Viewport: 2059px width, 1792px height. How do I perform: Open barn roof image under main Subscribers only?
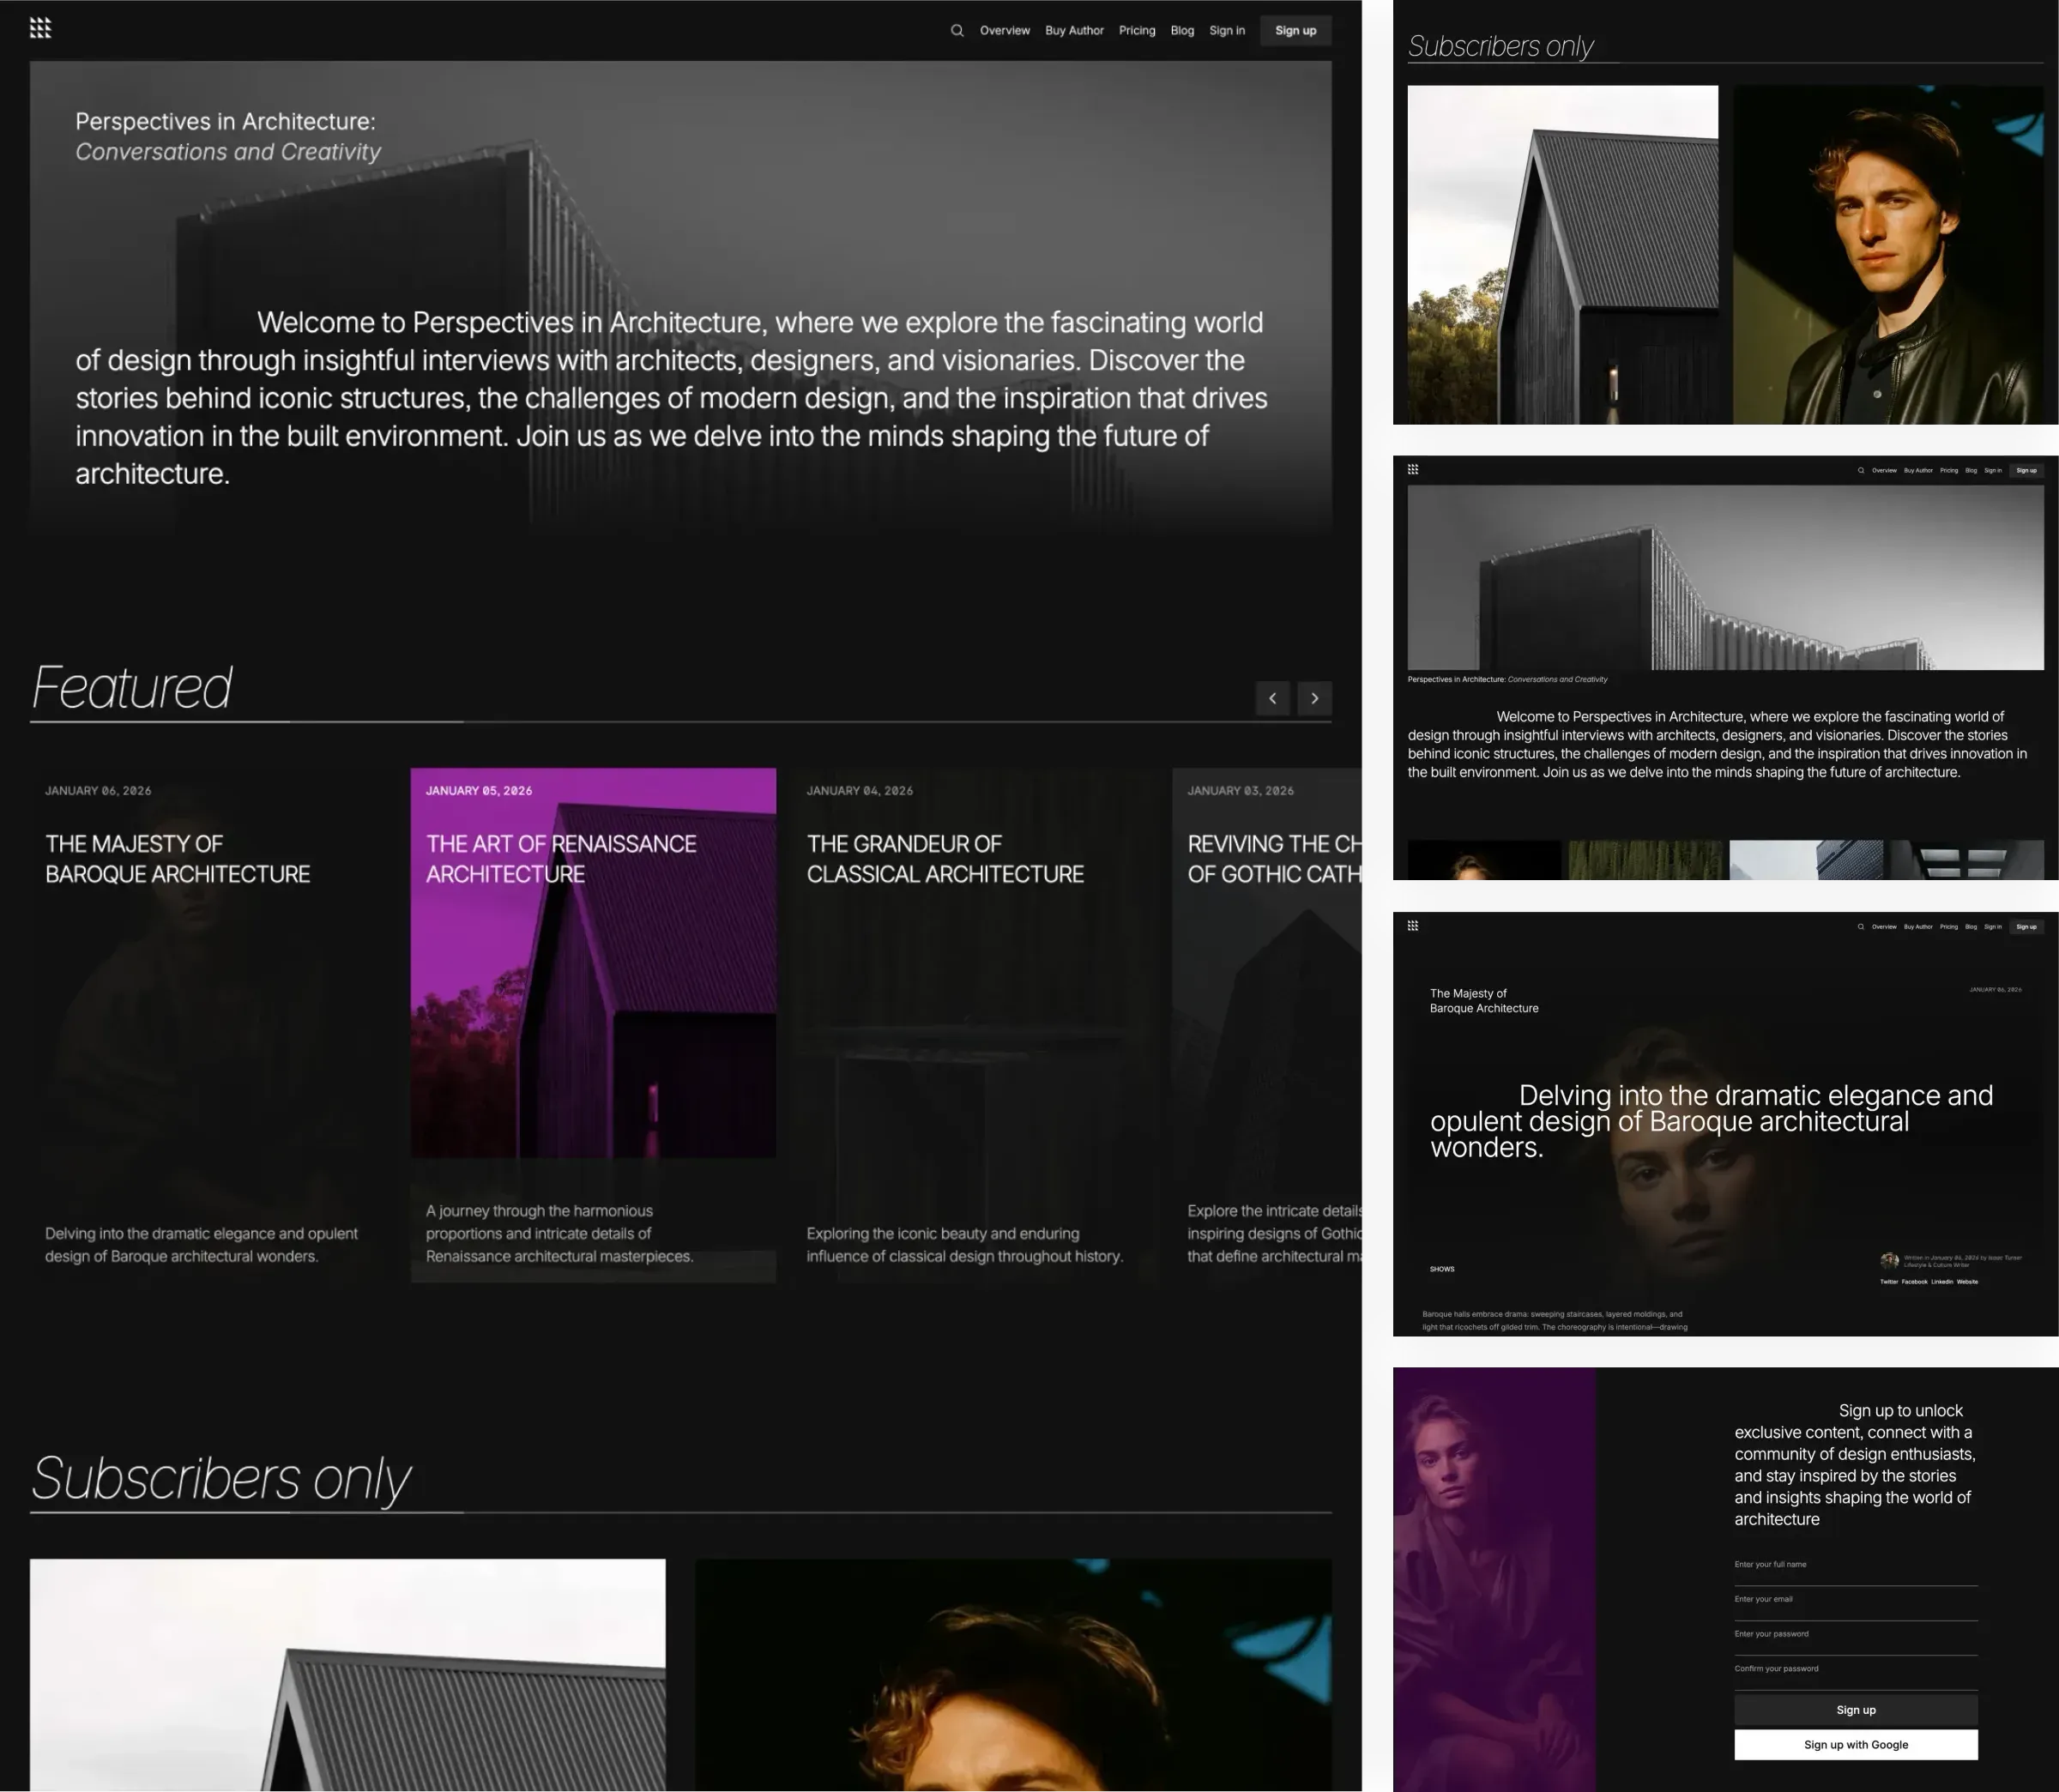348,1675
